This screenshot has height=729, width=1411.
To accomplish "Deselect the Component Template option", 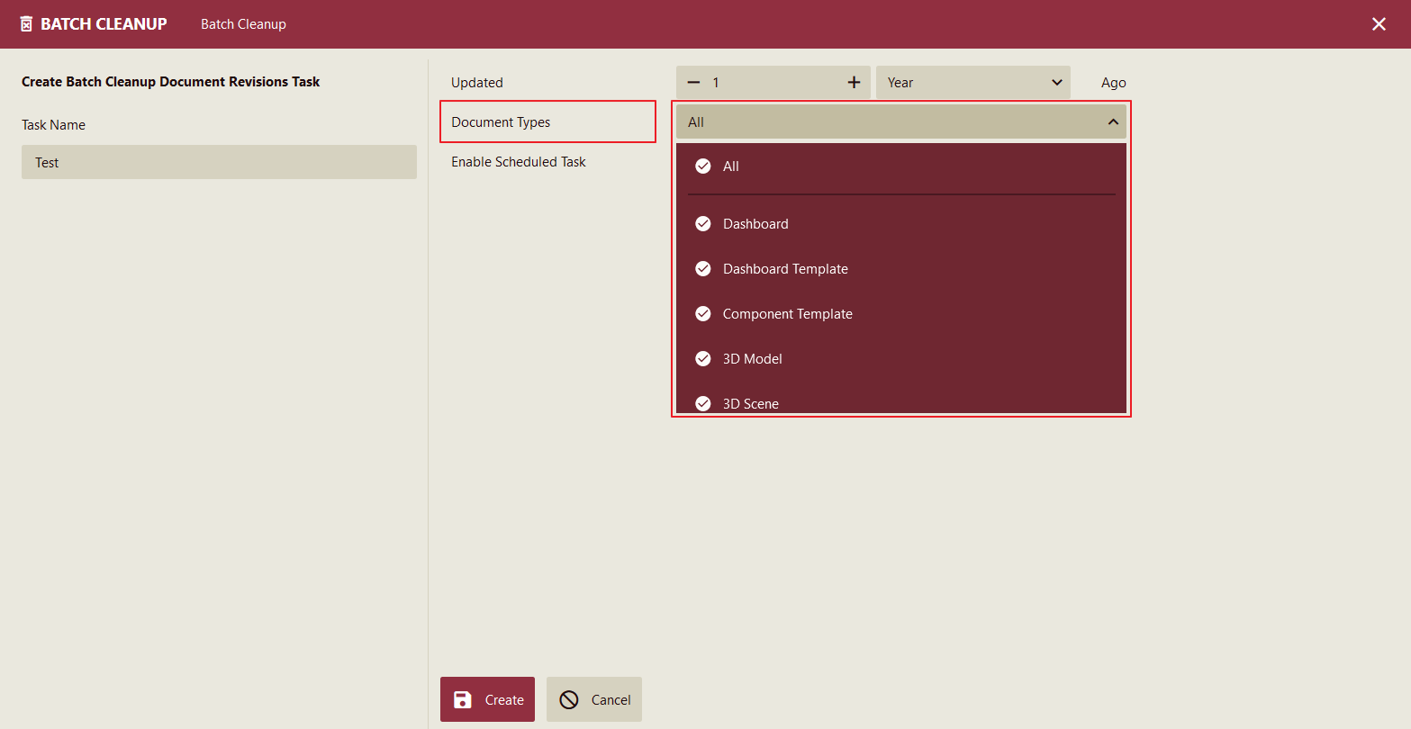I will [x=703, y=314].
